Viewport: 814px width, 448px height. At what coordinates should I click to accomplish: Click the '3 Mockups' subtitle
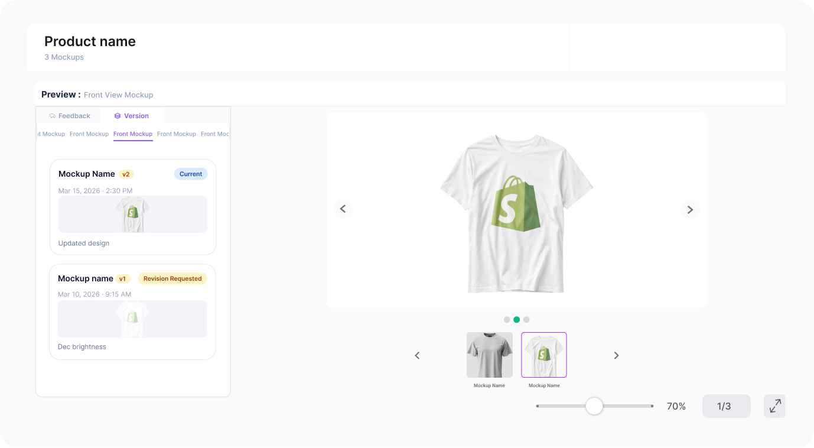pos(64,57)
